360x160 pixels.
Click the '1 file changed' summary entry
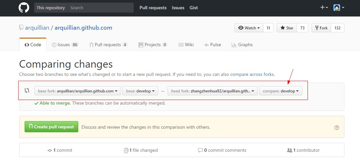(141, 150)
